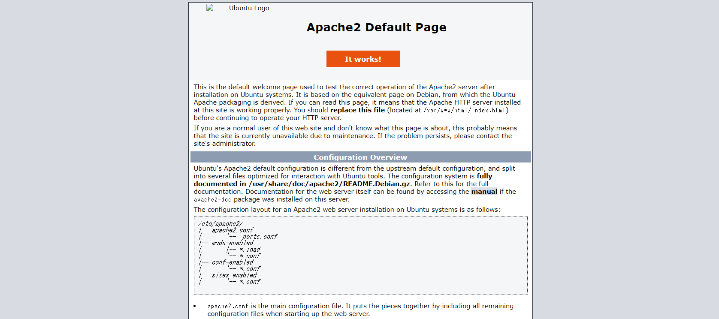This screenshot has height=319, width=719.
Task: Click '*.load' in the config layout tree
Action: (250, 250)
